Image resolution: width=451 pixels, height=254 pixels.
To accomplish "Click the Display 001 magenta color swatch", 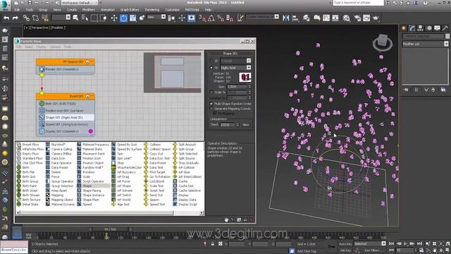I will pyautogui.click(x=91, y=131).
